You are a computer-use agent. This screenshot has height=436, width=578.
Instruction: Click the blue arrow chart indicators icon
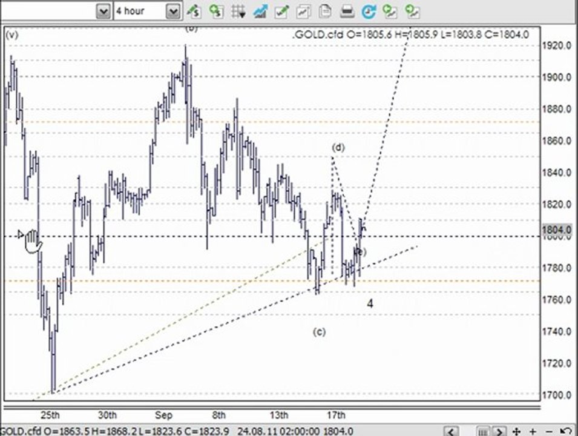260,12
